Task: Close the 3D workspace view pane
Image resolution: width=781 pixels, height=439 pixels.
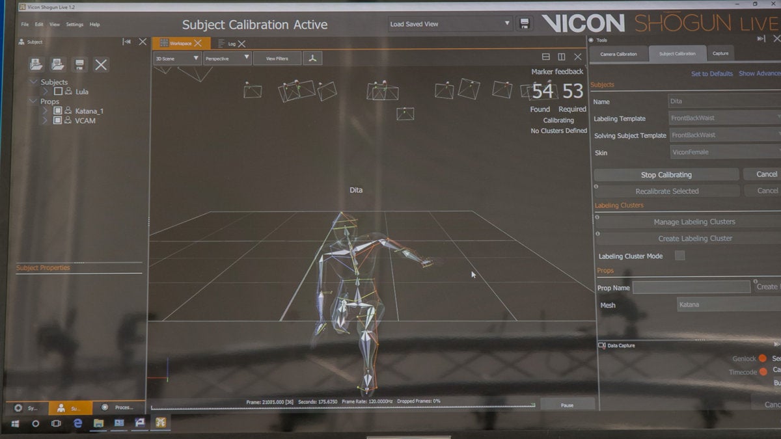Action: [x=577, y=57]
